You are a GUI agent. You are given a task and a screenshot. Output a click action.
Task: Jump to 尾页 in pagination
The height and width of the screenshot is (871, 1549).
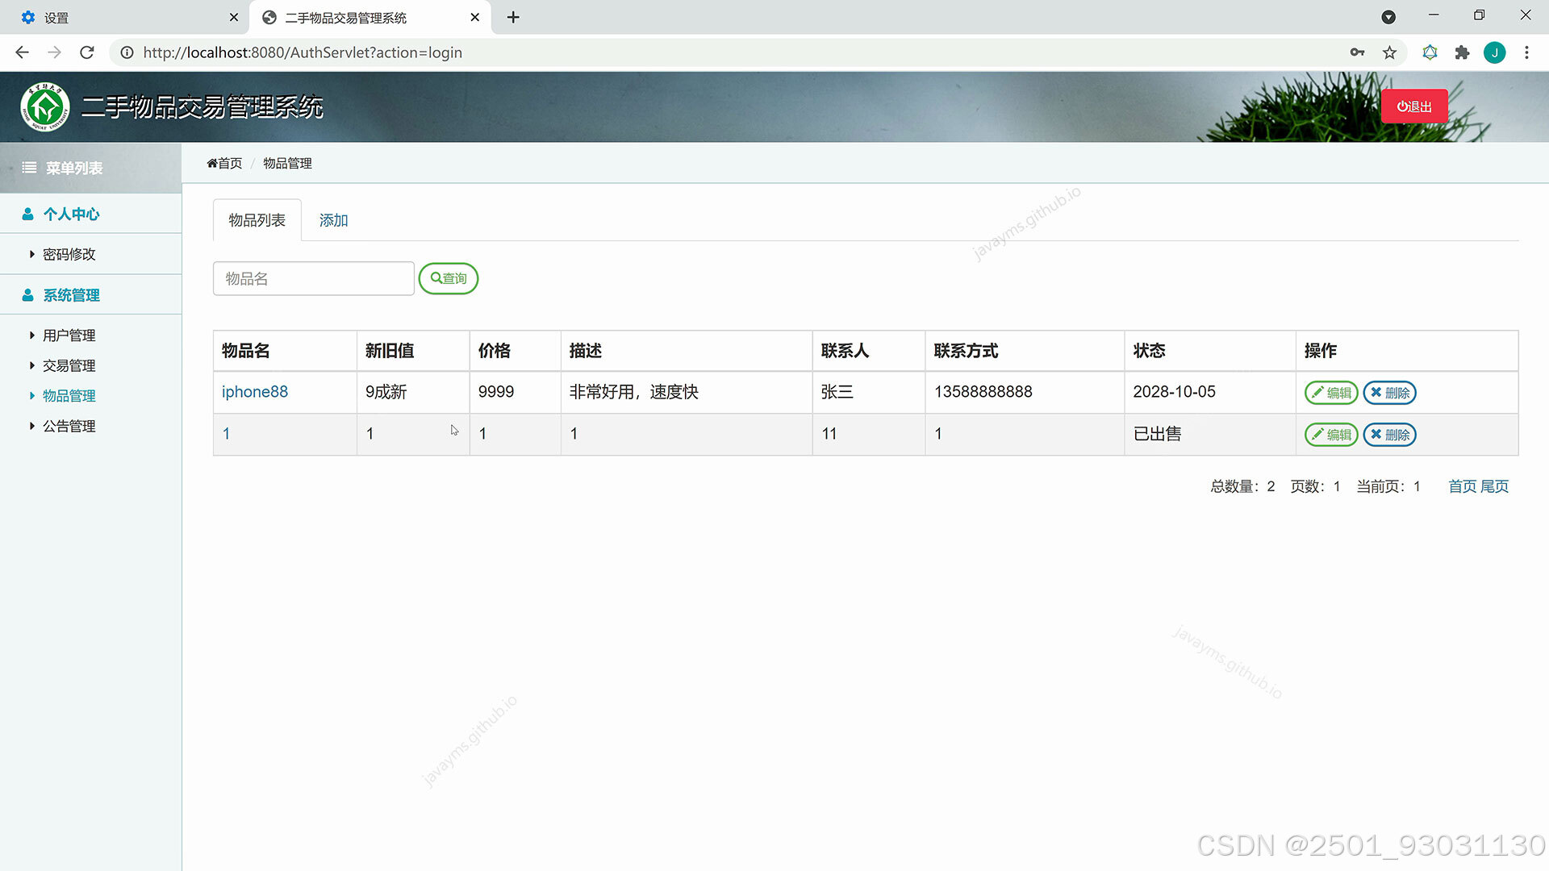[x=1494, y=486]
